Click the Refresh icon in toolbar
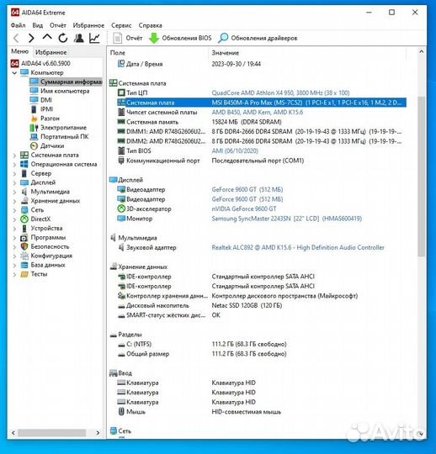Image resolution: width=436 pixels, height=454 pixels. (x=63, y=38)
